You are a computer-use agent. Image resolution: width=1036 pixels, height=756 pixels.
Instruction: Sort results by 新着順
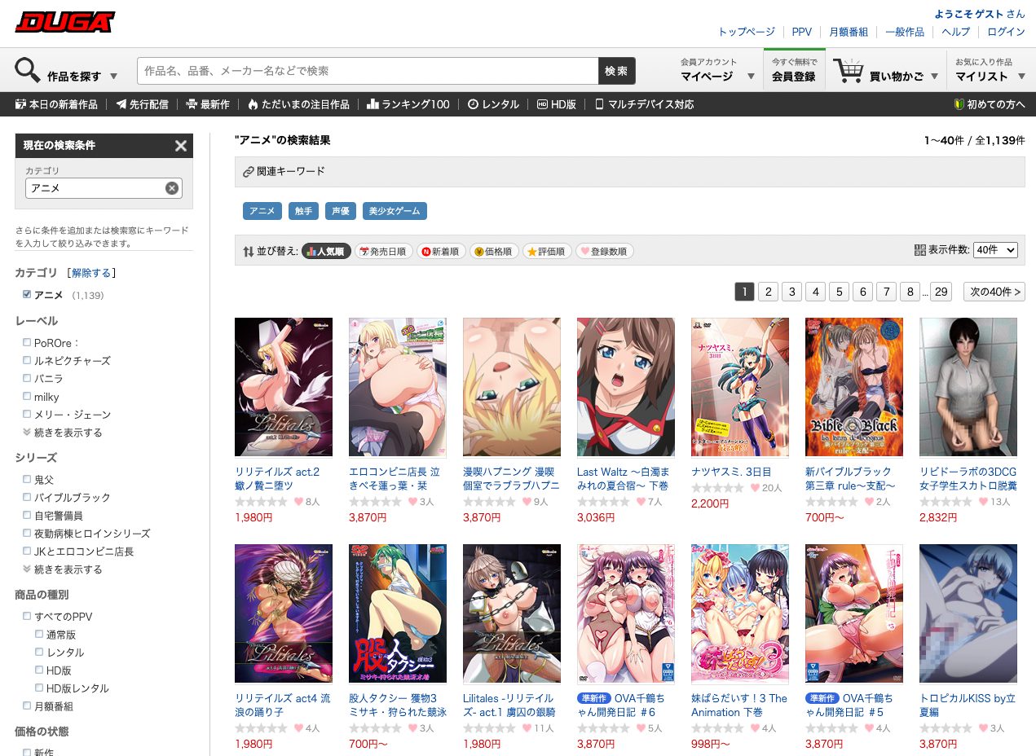click(x=441, y=251)
